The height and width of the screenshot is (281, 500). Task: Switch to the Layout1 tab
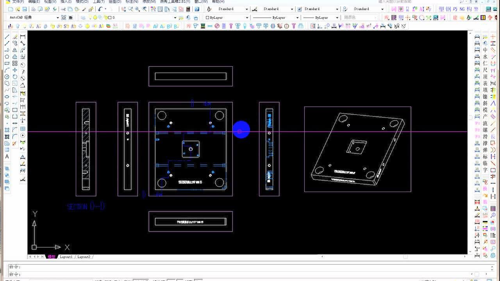click(66, 257)
